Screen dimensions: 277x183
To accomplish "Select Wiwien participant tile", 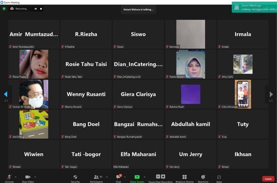I will 34,154.
